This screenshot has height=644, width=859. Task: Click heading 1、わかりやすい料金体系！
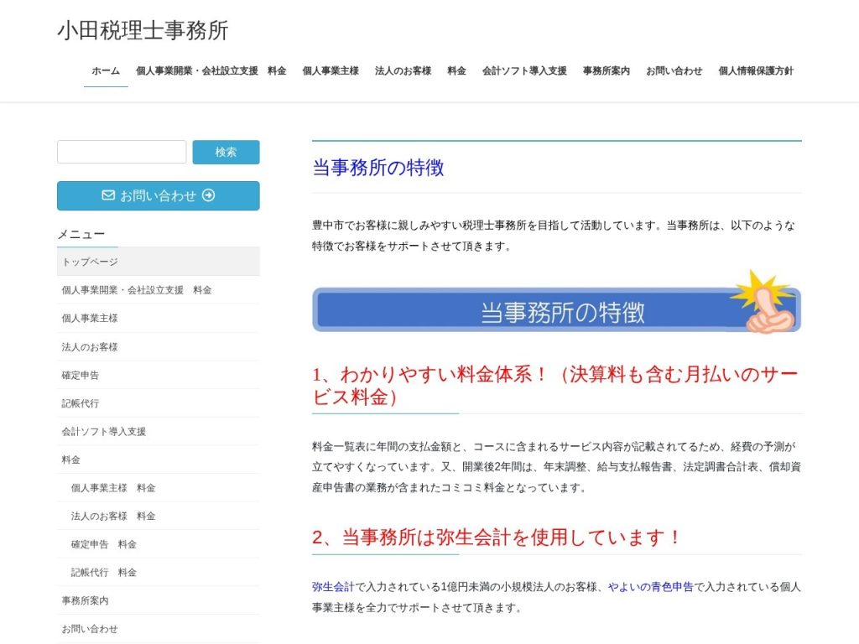pyautogui.click(x=557, y=385)
